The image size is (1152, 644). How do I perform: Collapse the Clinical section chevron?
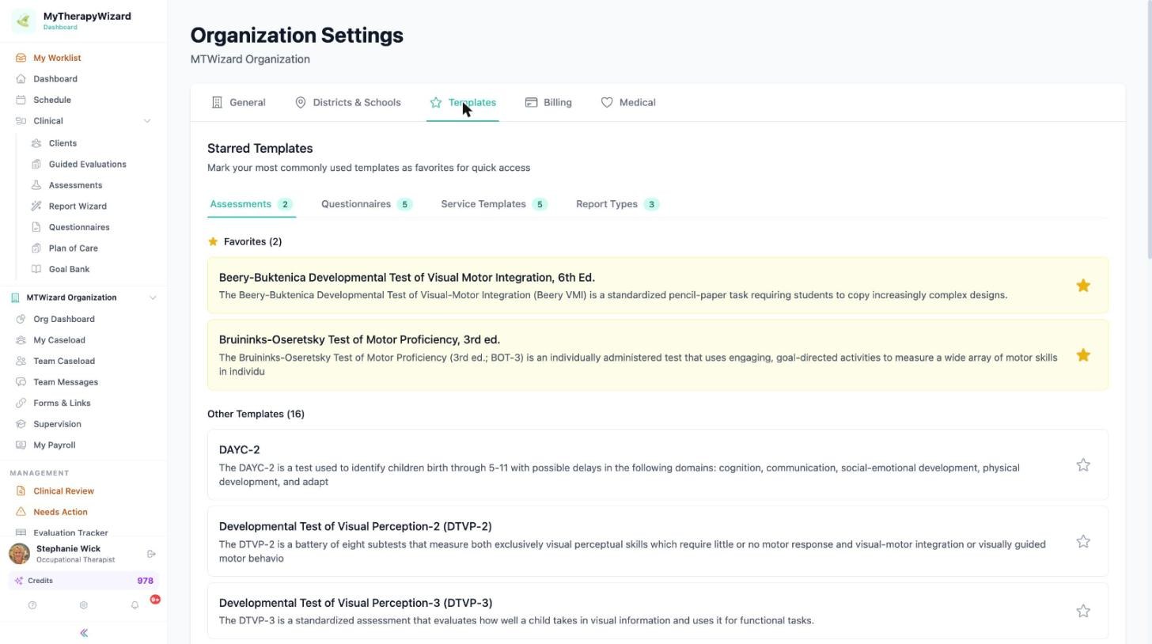(146, 121)
